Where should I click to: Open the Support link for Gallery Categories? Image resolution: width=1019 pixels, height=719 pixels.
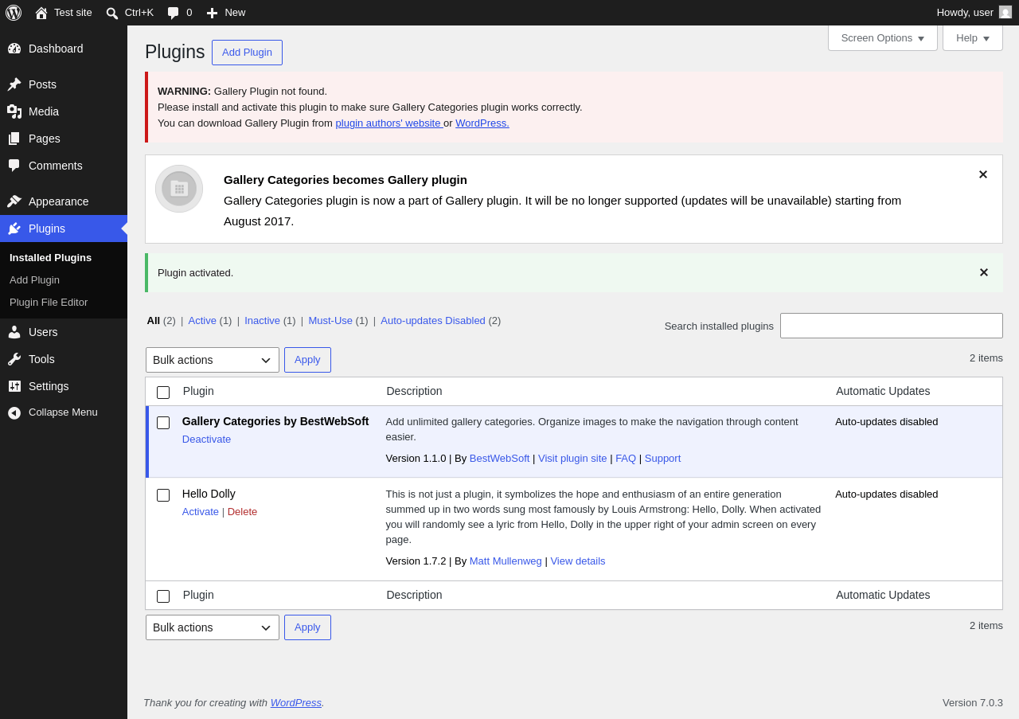click(x=663, y=459)
